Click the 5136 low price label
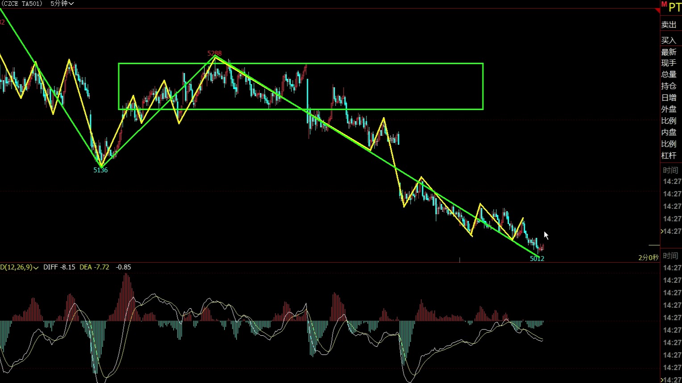This screenshot has height=383, width=682. tap(100, 170)
